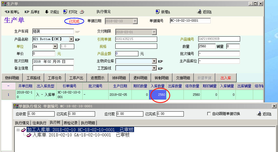Click the lookup icon beside 主物资仓库

(161, 61)
